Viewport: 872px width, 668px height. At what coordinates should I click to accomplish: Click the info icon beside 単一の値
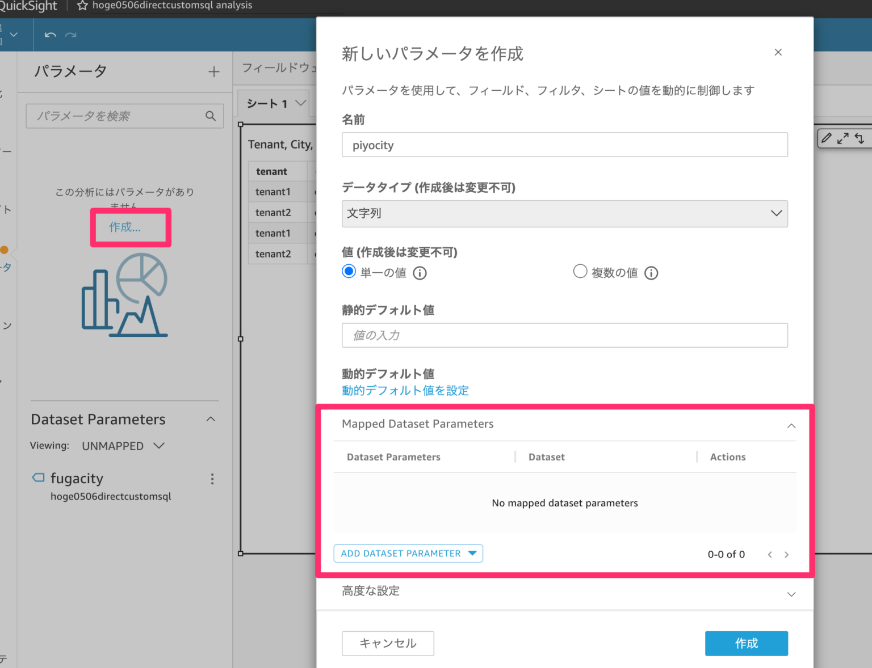pos(420,273)
